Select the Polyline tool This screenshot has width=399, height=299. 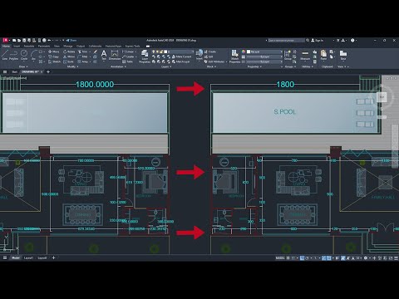(x=13, y=55)
